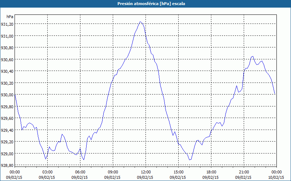Click the 12:00 time axis label
The image size is (291, 181).
[x=146, y=172]
